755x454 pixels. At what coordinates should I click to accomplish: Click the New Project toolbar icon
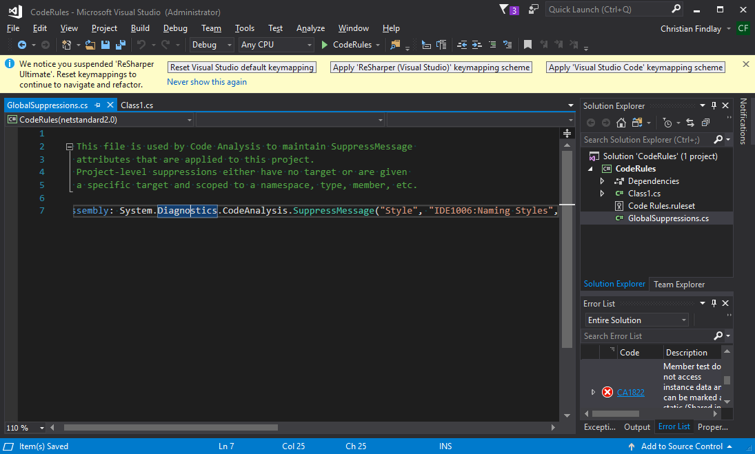coord(66,45)
